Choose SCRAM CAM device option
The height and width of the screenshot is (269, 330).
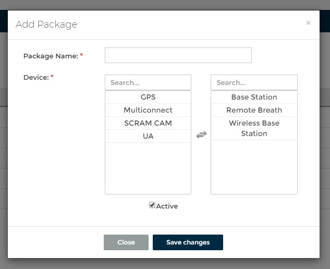pos(148,123)
